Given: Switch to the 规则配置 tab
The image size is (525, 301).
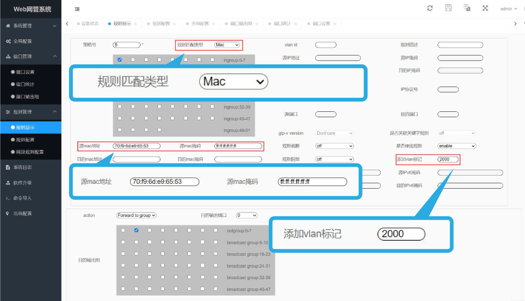Looking at the screenshot, I should [x=161, y=24].
